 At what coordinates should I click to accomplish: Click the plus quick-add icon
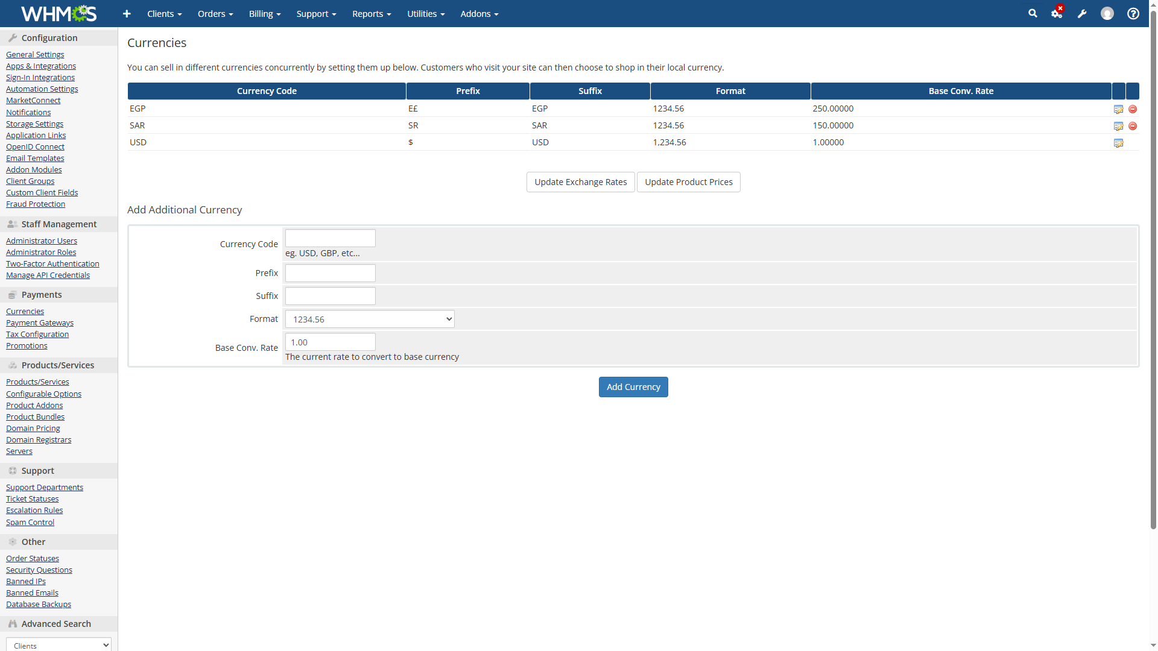[127, 13]
